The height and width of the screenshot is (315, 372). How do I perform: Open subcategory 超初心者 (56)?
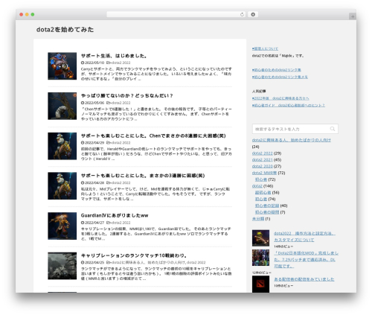263,192
